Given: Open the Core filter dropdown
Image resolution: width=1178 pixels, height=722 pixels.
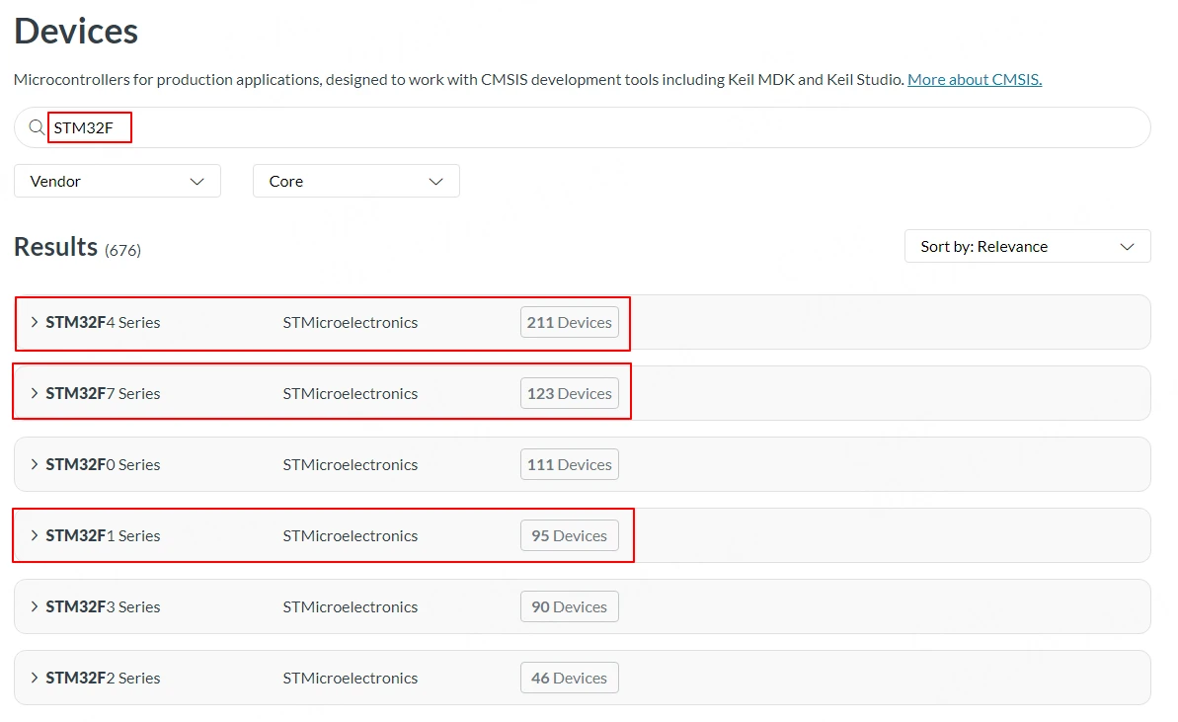Looking at the screenshot, I should pos(356,181).
